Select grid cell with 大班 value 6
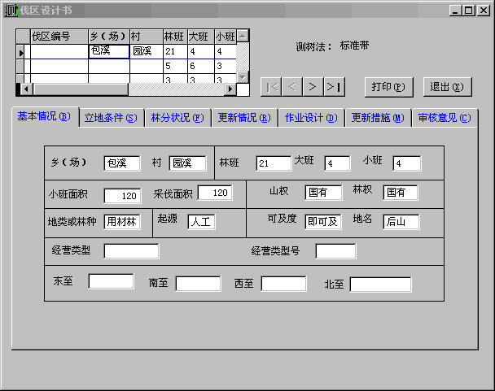Viewport: 495px width, 391px height. pyautogui.click(x=201, y=66)
